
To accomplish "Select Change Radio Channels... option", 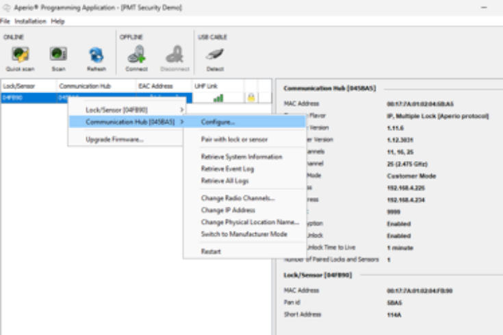I will [237, 198].
